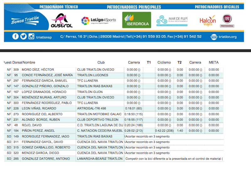This screenshot has height=176, width=251.
Task: Click the TRIATLON LUGONES club cell
Action: [x=100, y=75]
